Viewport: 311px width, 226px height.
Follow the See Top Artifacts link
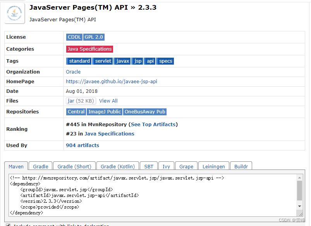tap(153, 125)
